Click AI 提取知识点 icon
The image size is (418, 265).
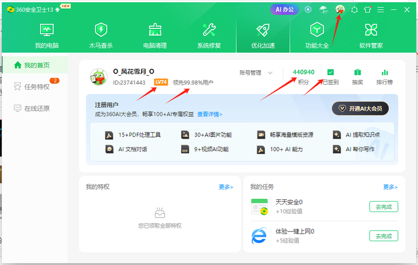[337, 135]
